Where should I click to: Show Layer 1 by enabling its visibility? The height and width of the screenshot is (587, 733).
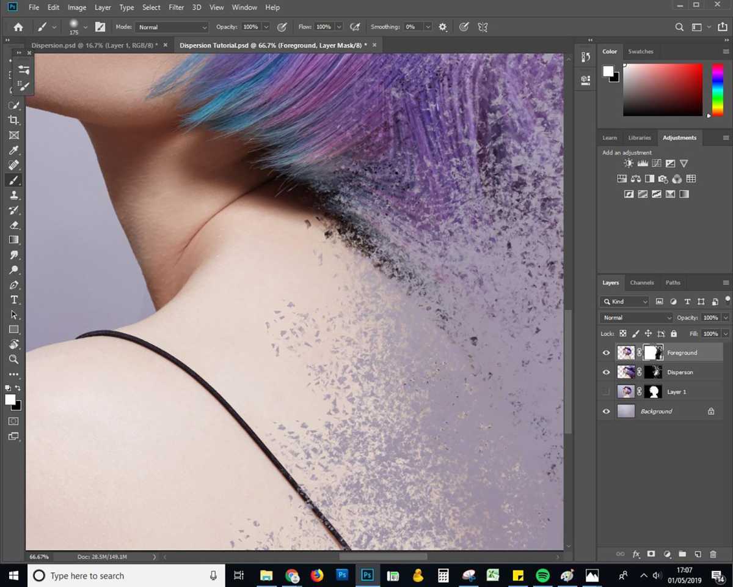pos(606,391)
